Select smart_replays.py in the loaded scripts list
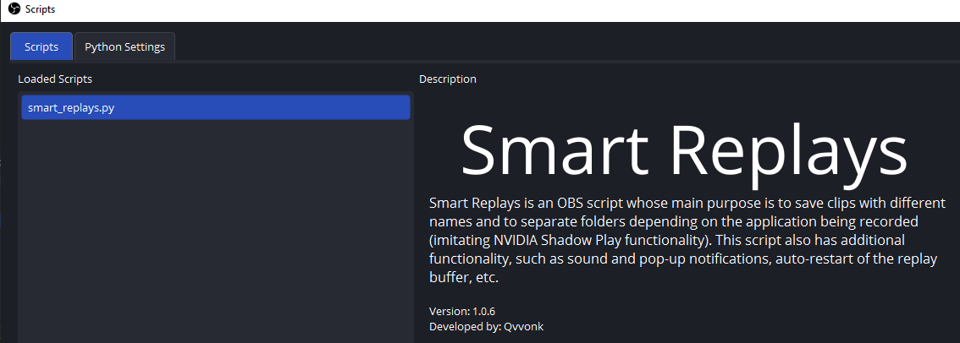 pos(216,107)
